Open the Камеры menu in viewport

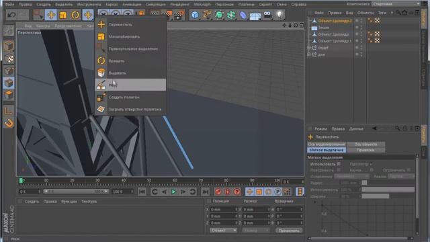click(43, 26)
